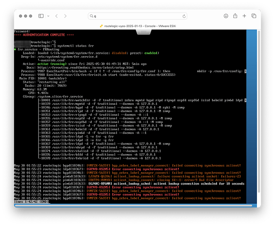Image resolution: width=275 pixels, height=226 pixels.
Task: Click the orange 'disabled' status word
Action: click(x=119, y=53)
